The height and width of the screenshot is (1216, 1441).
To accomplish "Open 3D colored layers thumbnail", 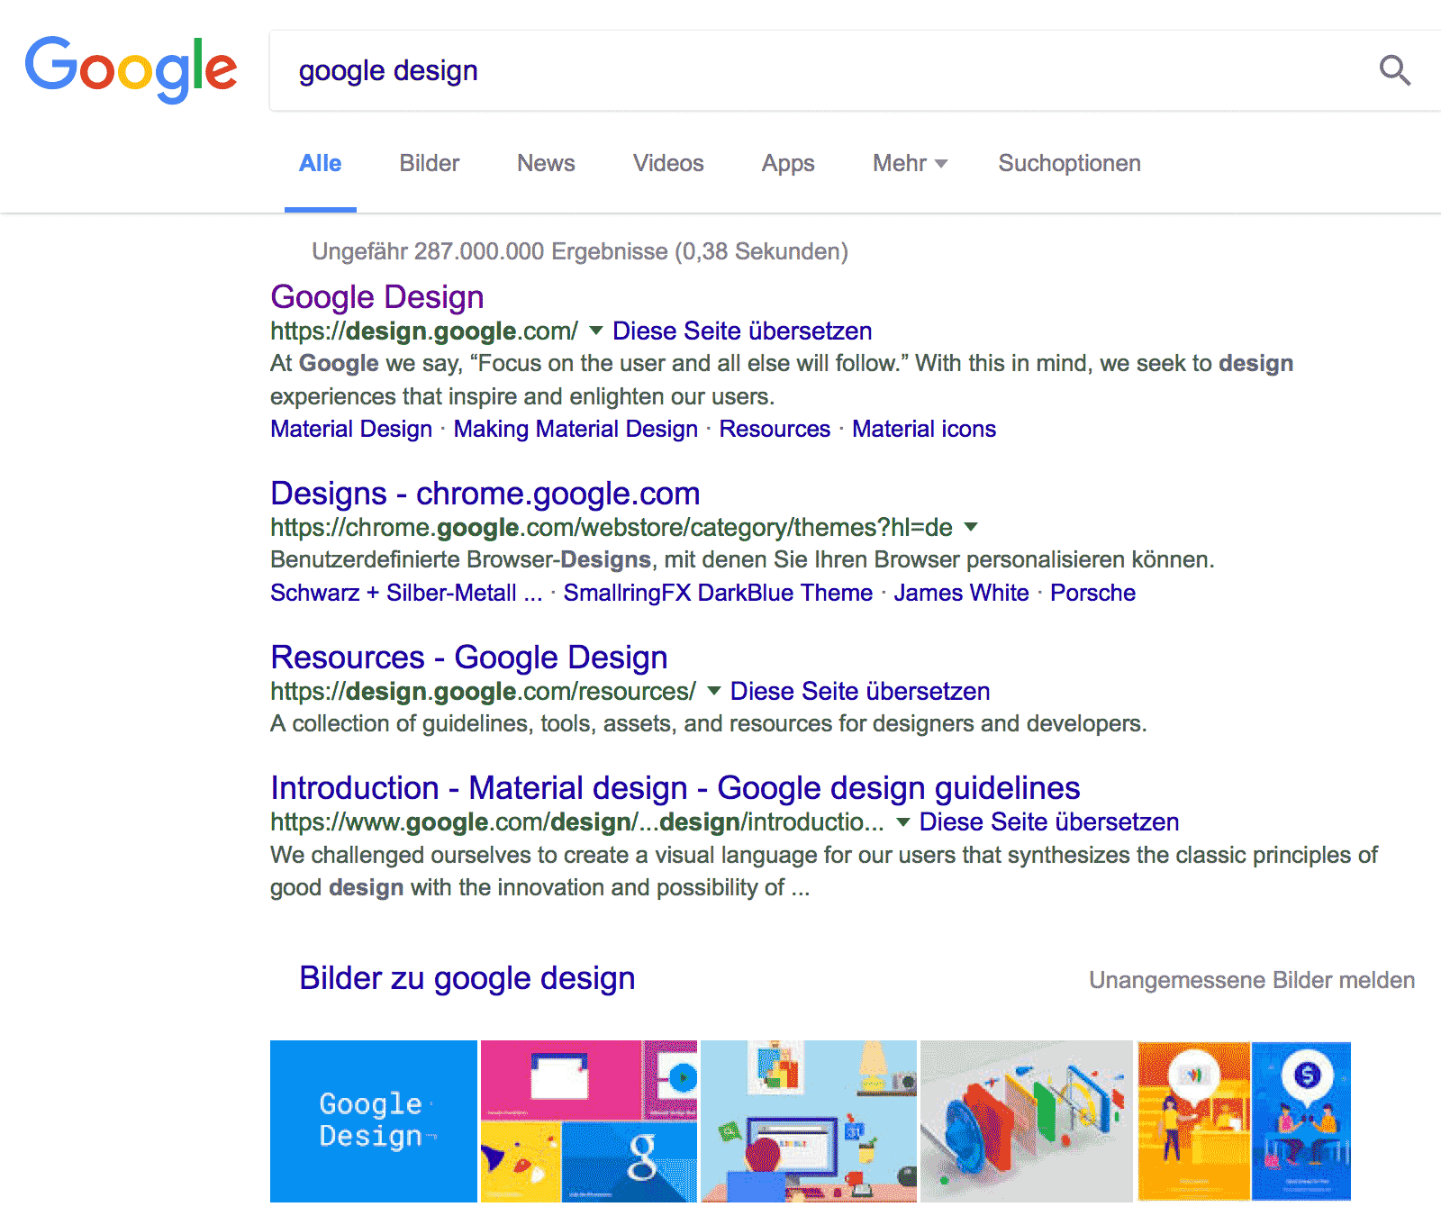I will point(1027,1121).
